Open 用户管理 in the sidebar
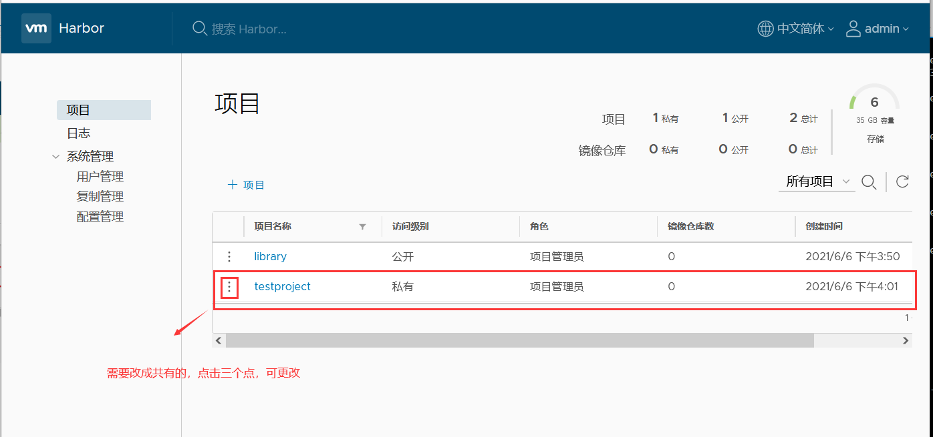The image size is (933, 437). (x=100, y=177)
